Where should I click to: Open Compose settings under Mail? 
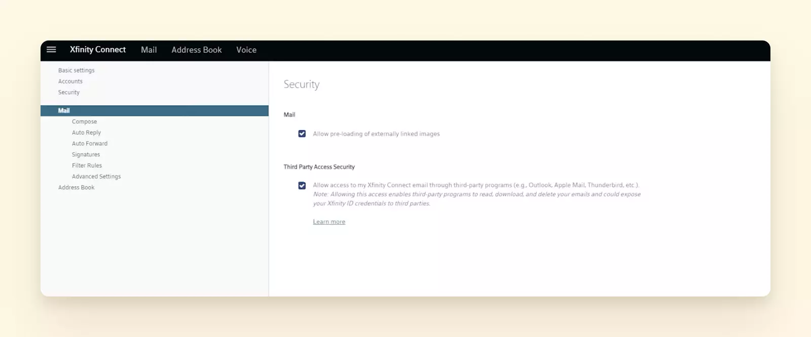85,122
